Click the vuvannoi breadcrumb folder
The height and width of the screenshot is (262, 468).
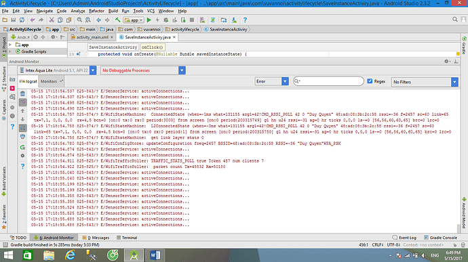(x=149, y=29)
